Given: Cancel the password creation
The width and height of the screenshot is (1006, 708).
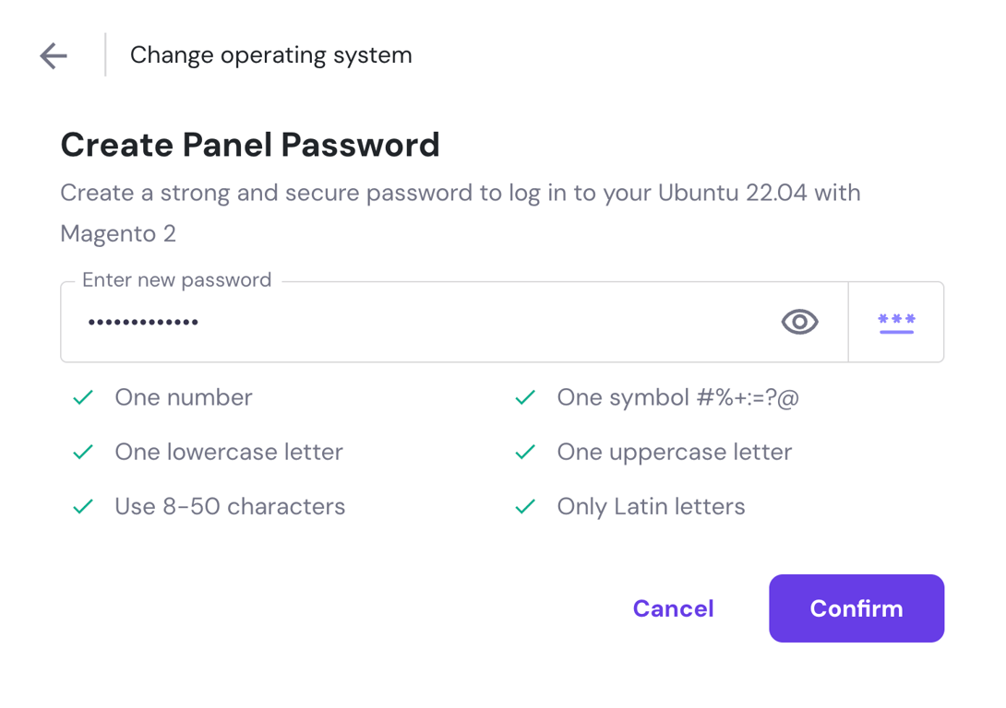Looking at the screenshot, I should [673, 608].
